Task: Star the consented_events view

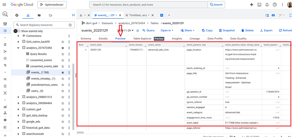Action: [63, 60]
